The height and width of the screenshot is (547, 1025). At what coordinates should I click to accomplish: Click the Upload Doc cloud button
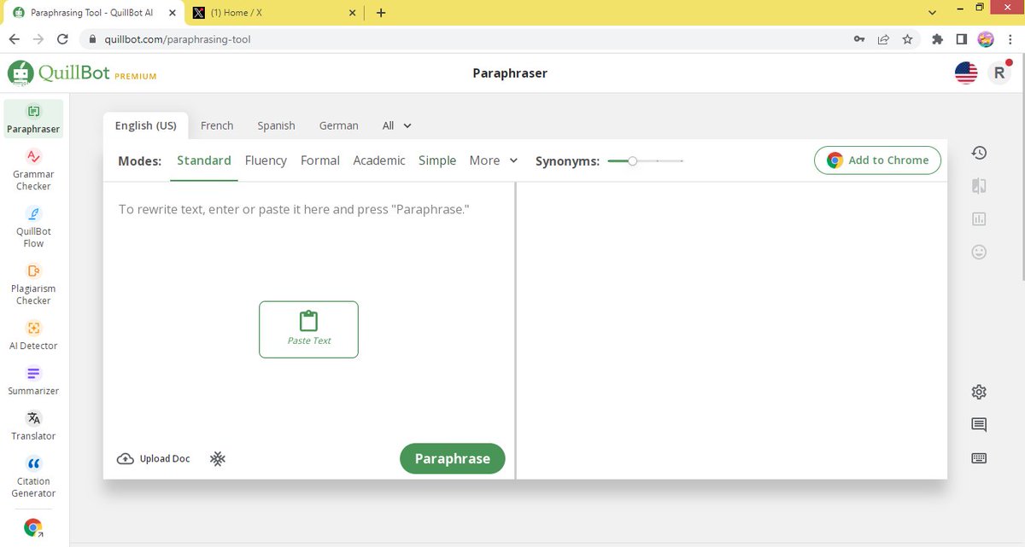(x=154, y=458)
